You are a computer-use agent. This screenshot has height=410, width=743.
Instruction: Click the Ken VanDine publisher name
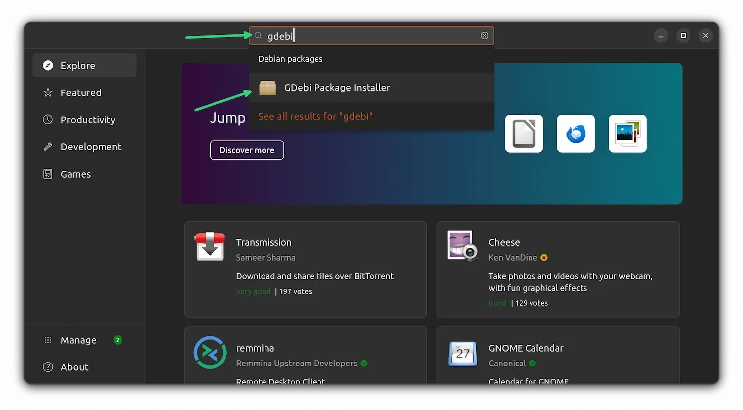click(513, 258)
